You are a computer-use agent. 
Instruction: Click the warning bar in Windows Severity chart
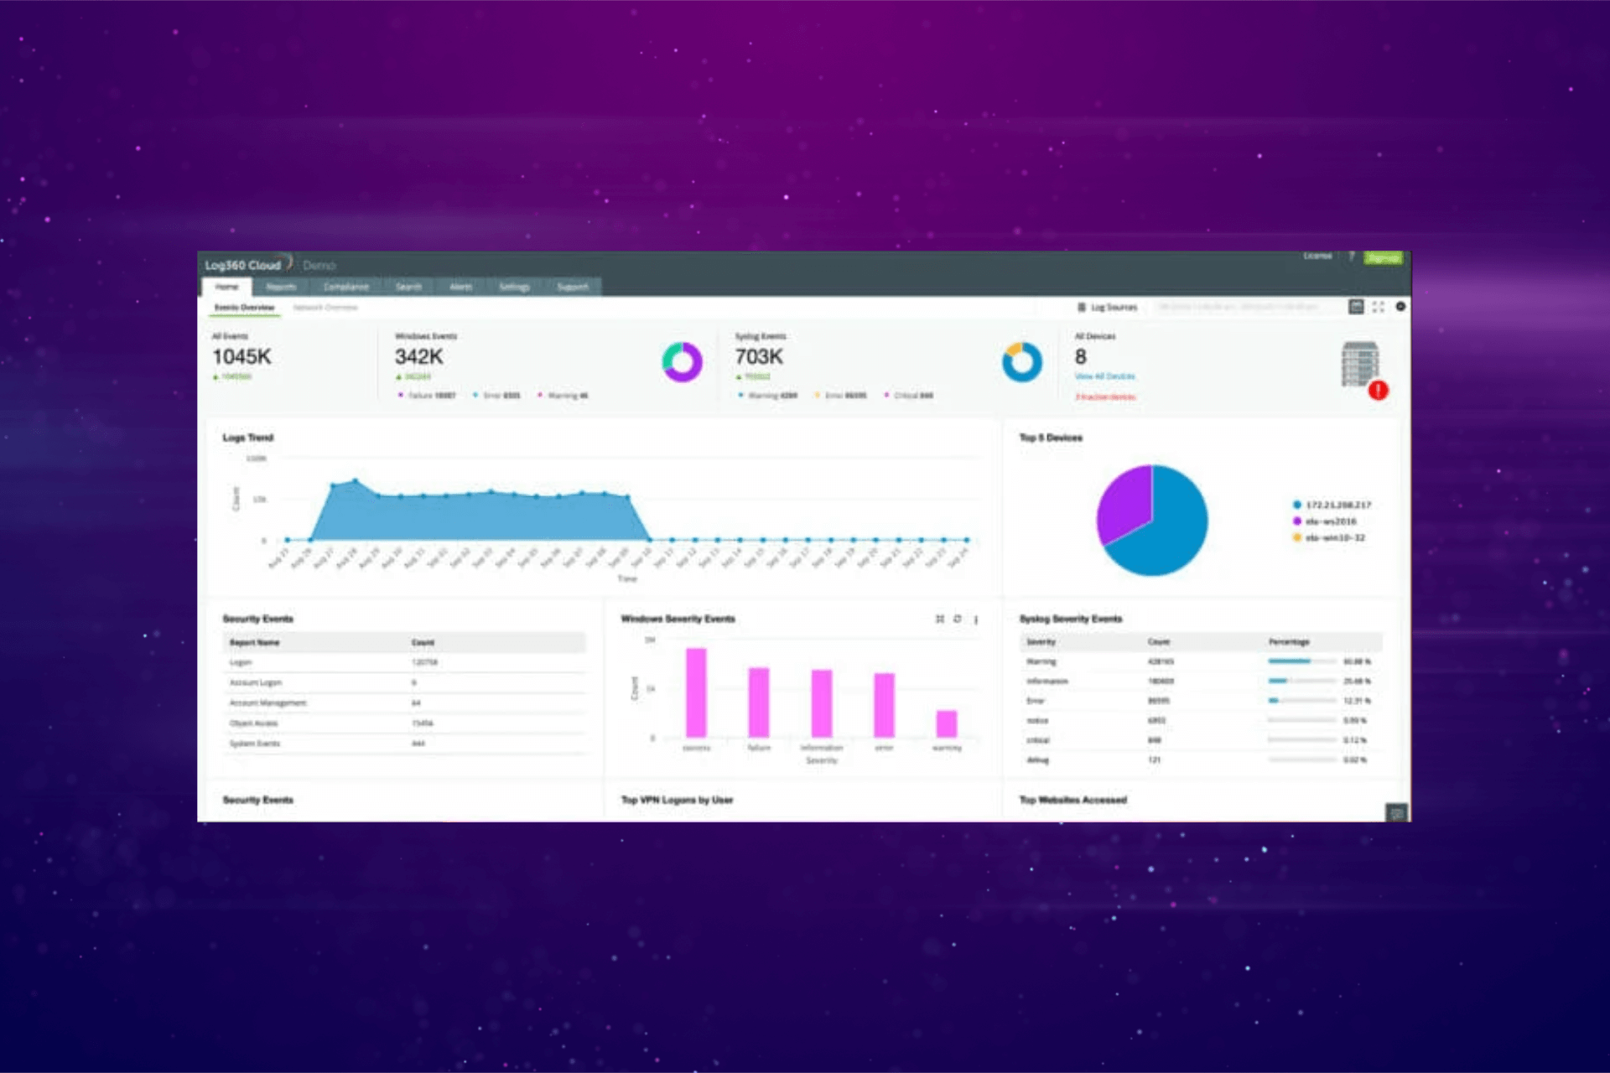(947, 723)
